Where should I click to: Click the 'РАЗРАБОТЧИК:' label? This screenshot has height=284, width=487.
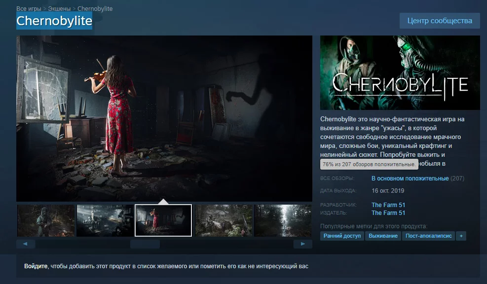[338, 205]
